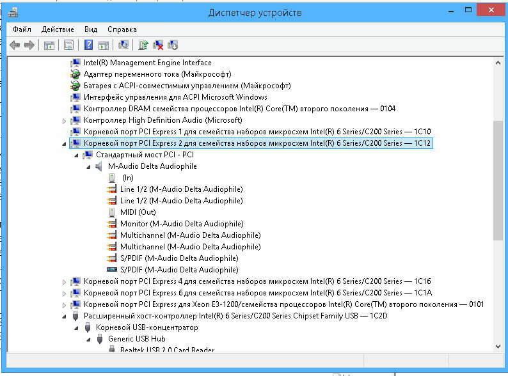This screenshot has height=376, width=508.
Task: Collapse the Корневой USB-концентратор node
Action: [76, 328]
